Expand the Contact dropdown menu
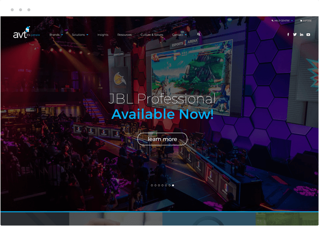Screen dimensions: 319x226 click(179, 35)
